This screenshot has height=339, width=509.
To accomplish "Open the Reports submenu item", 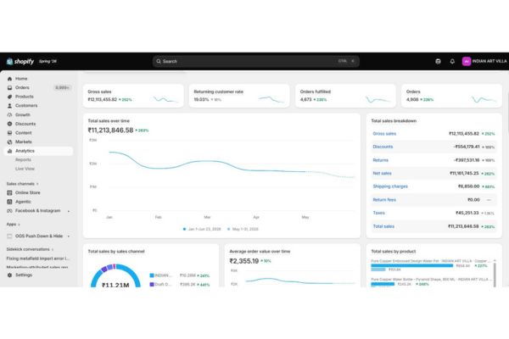I will [x=23, y=159].
